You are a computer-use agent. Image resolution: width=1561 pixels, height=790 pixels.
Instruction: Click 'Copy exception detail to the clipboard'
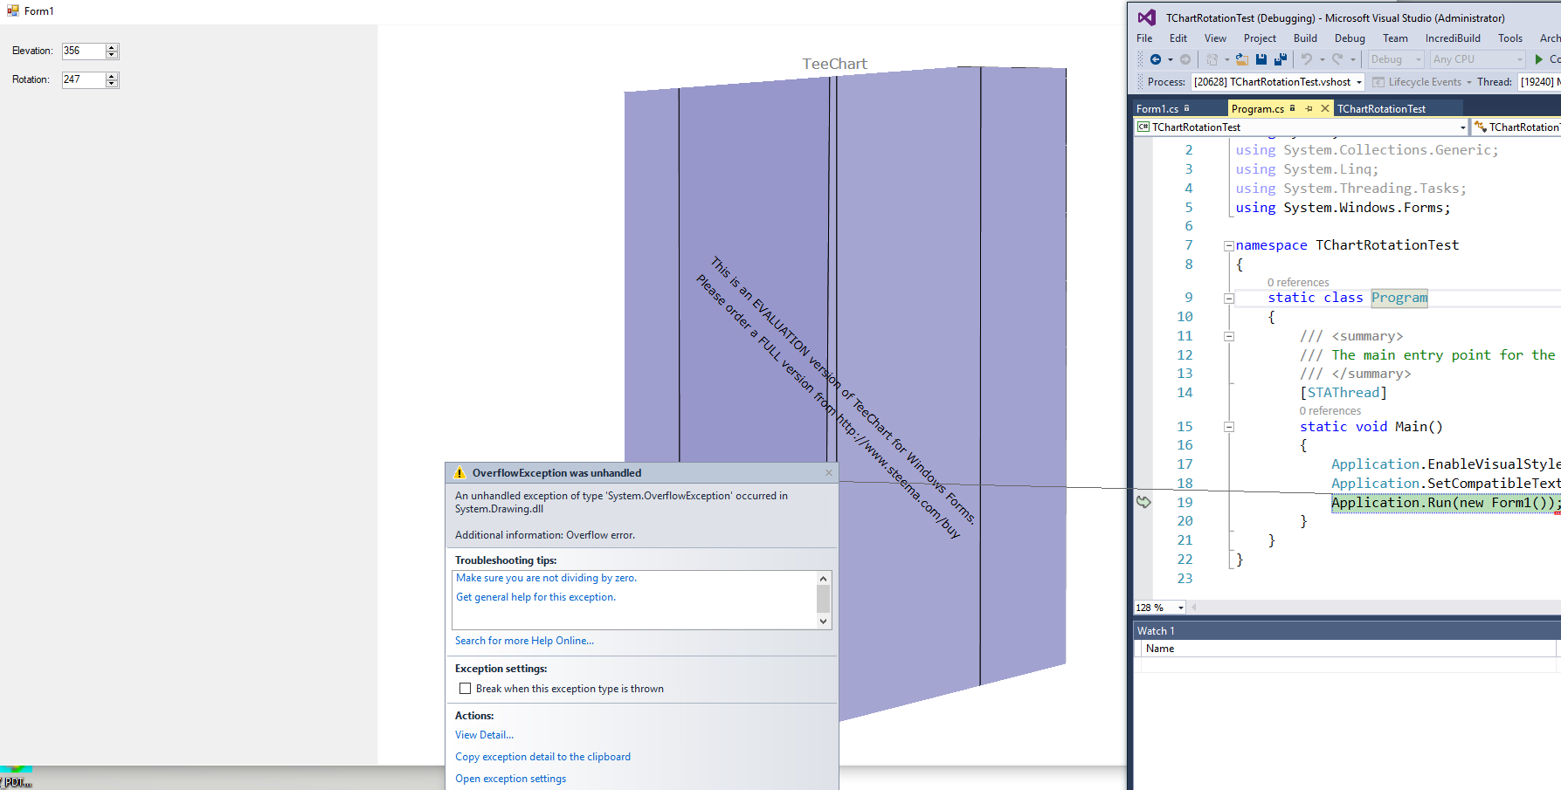tap(542, 757)
